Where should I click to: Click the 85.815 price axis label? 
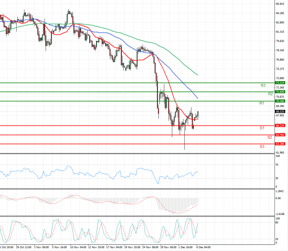click(x=280, y=4)
